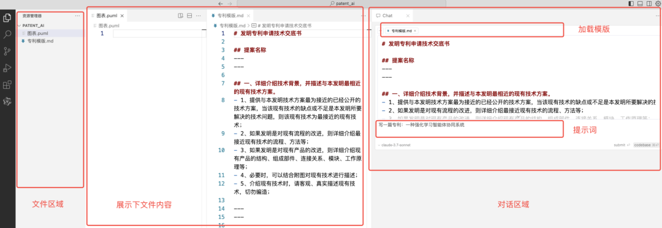This screenshot has width=662, height=228.
Task: Select 图表.puml in the file explorer
Action: click(x=50, y=33)
